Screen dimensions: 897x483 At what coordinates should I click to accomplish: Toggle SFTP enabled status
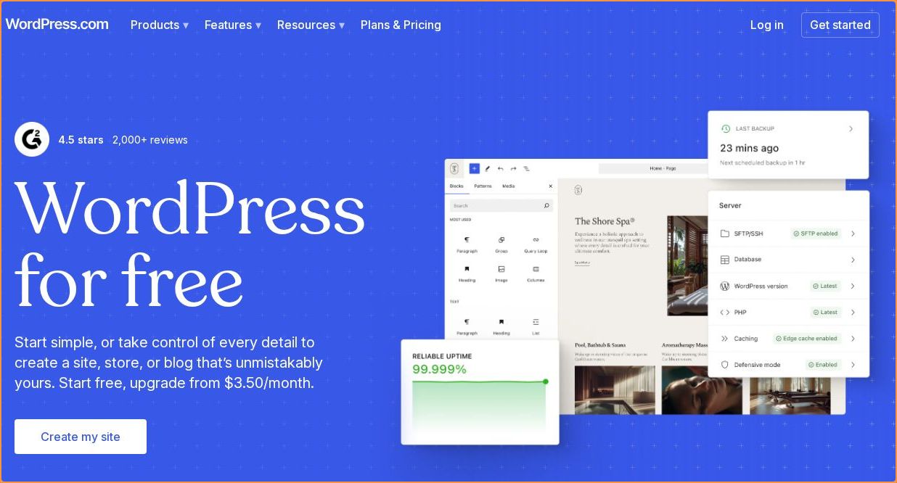pos(816,234)
